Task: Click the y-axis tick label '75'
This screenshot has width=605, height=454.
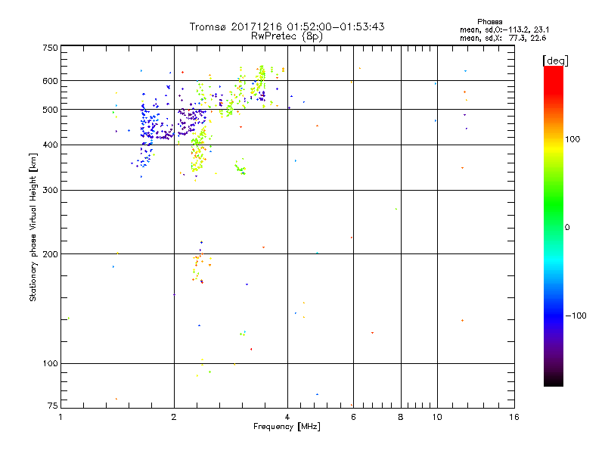Action: pos(53,406)
